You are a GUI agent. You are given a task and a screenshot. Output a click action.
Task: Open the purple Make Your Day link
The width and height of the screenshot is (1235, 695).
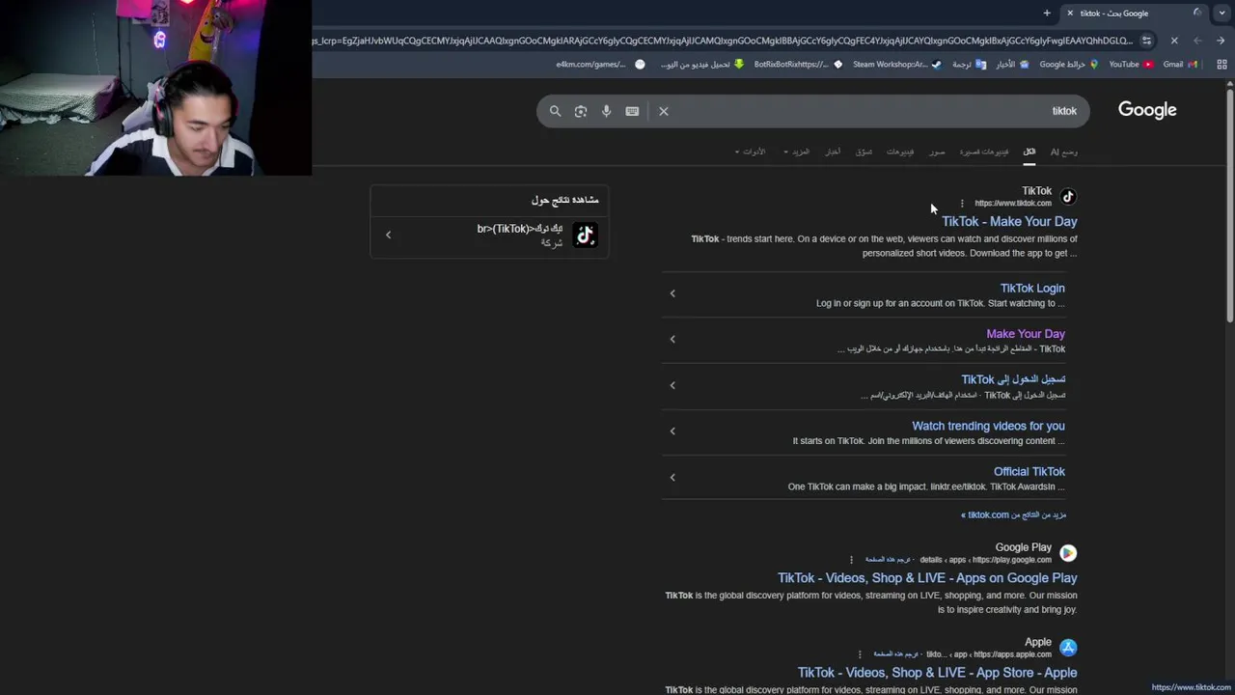pyautogui.click(x=1026, y=333)
